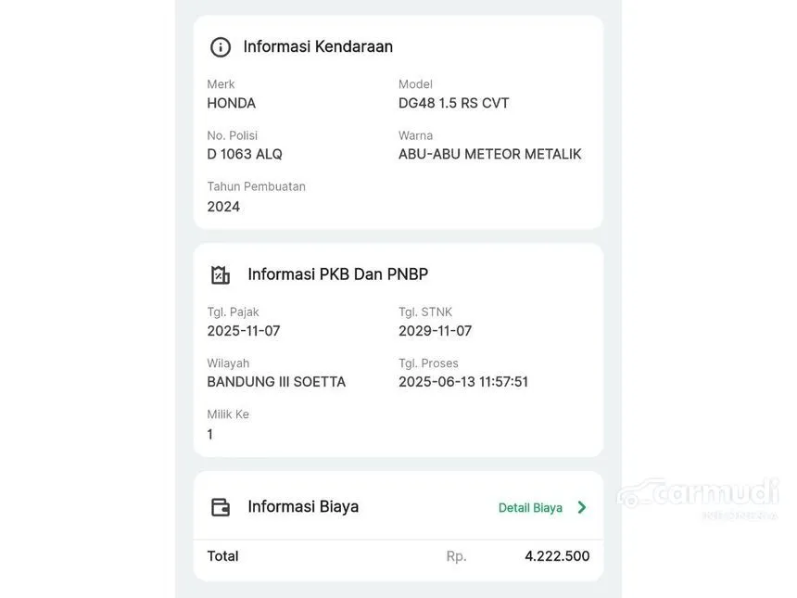Click the Tgl. Pajak date 2025-11-07
The image size is (797, 598).
tap(244, 331)
